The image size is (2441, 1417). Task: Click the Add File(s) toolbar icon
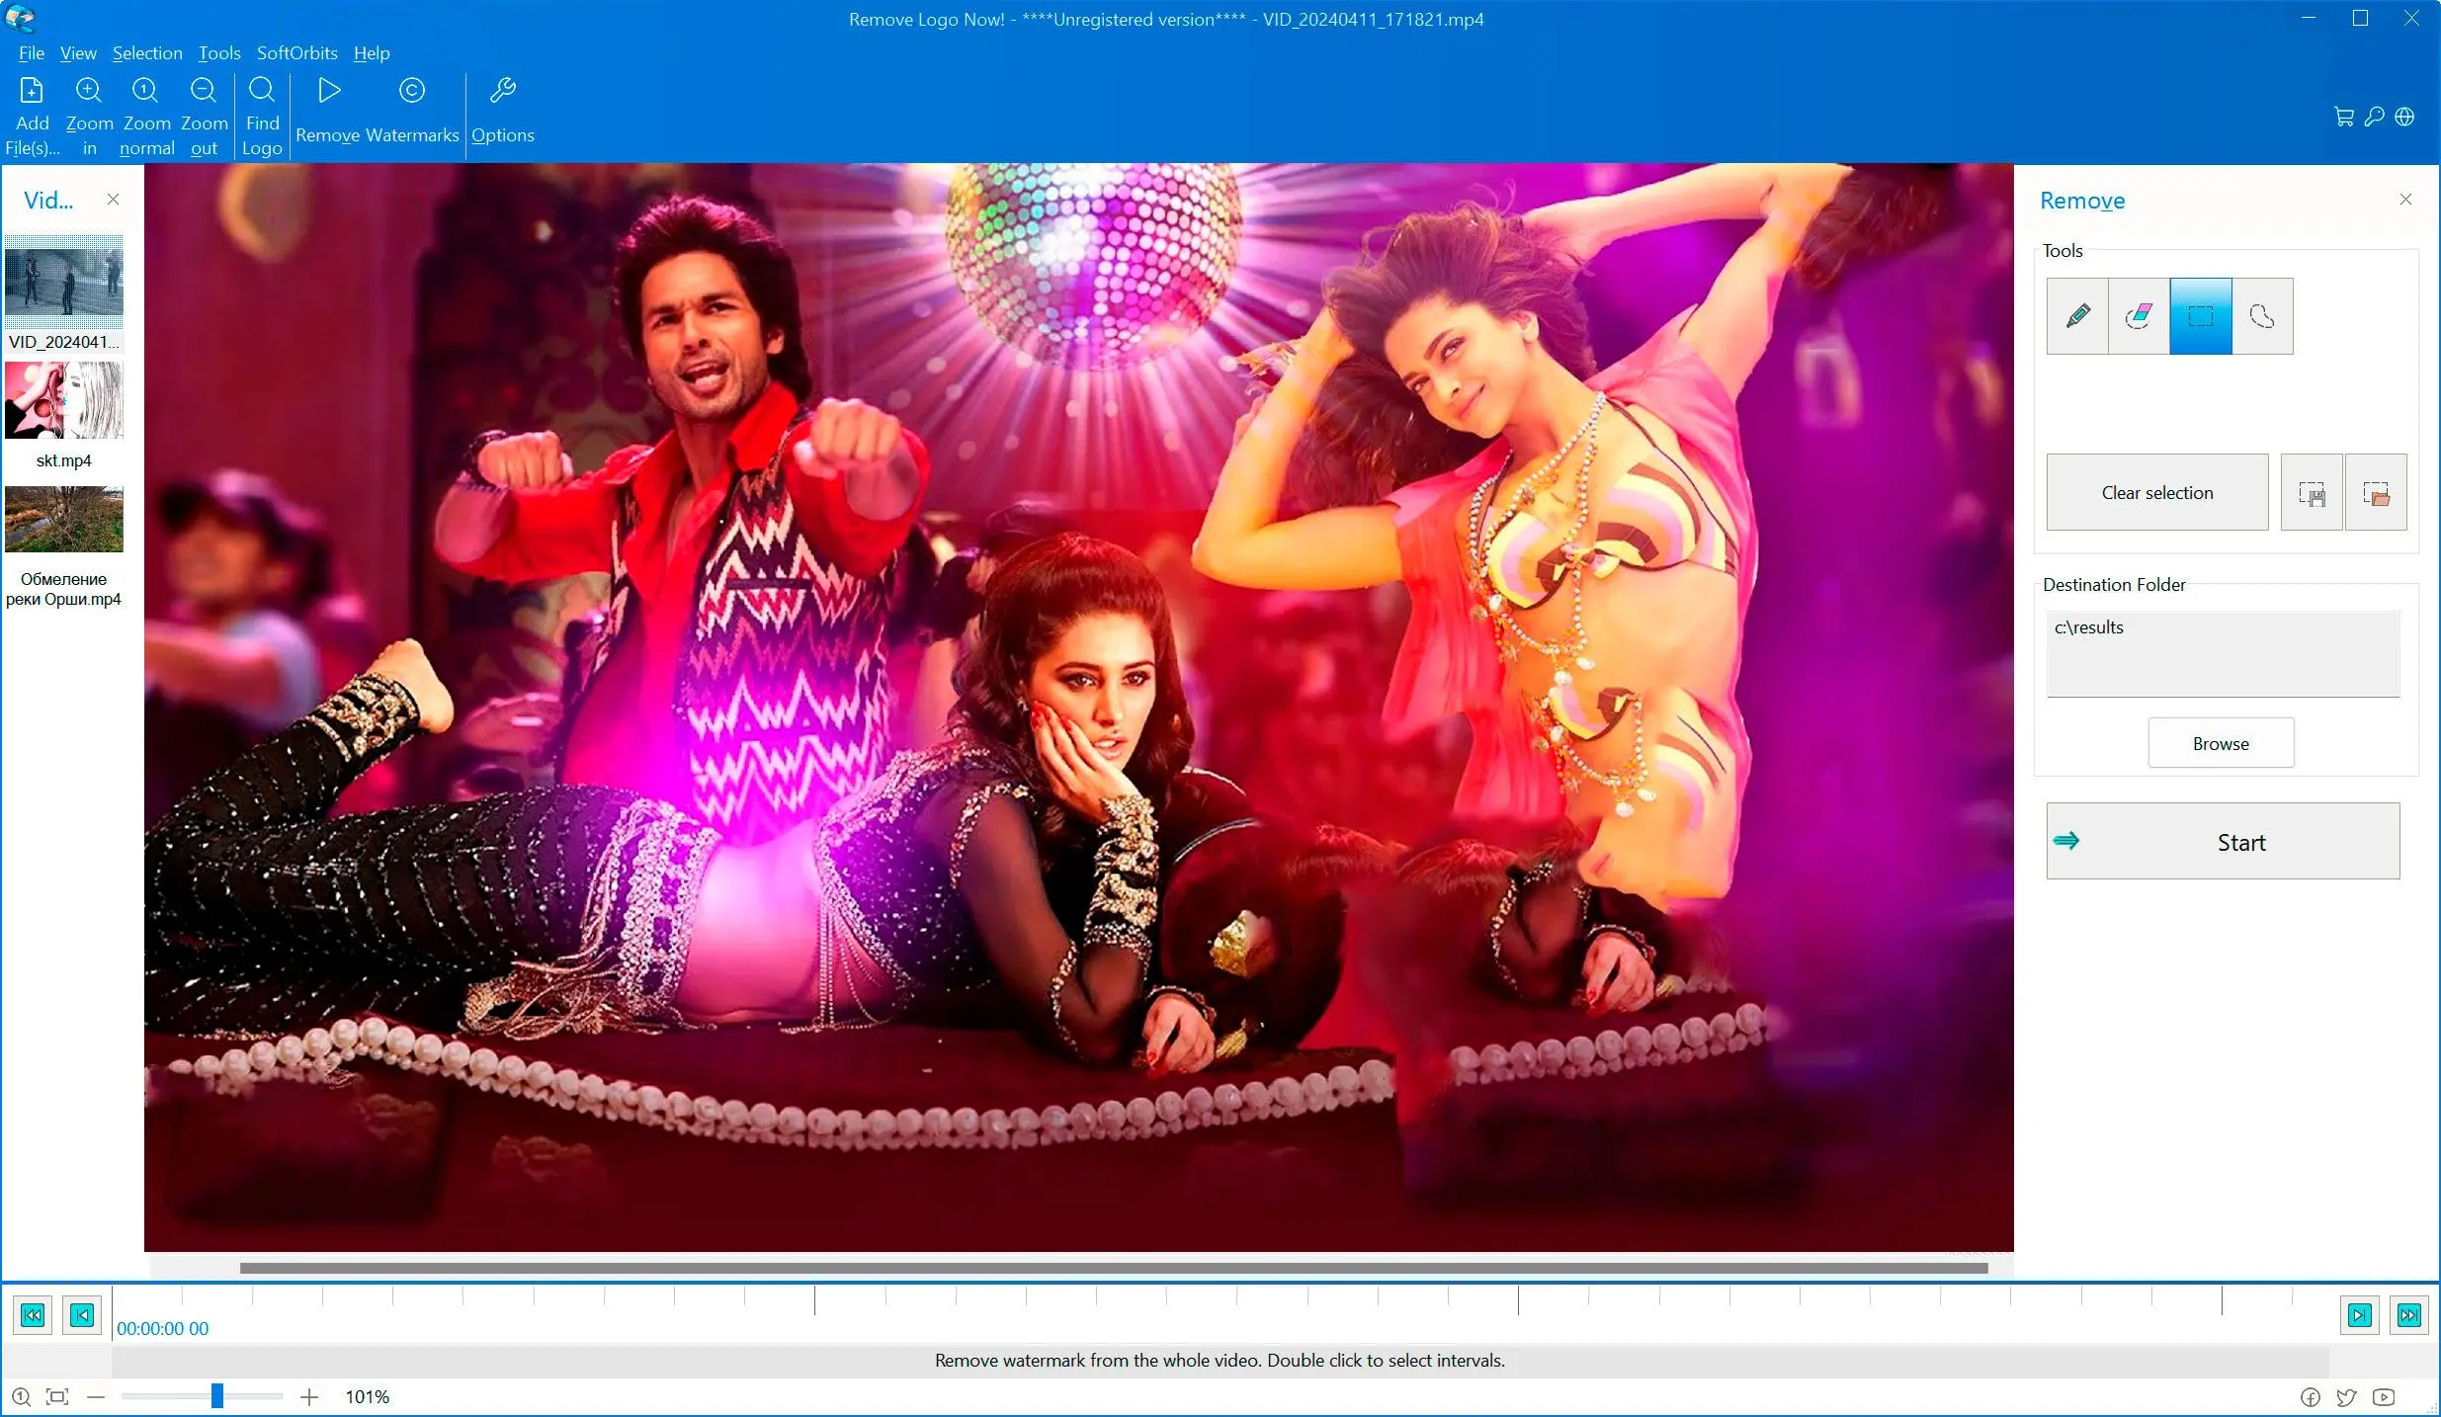point(32,91)
